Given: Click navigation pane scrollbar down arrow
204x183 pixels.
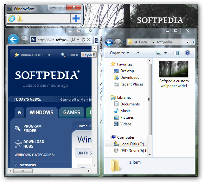Looking at the screenshot, I should point(150,155).
